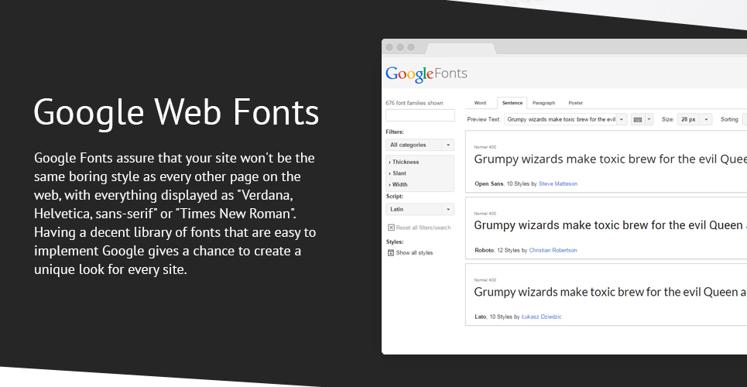This screenshot has height=387, width=747.
Task: Click the Styles: label
Action: point(395,242)
